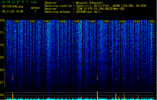Image resolution: width=157 pixels, height=100 pixels.
Task: Select observer name Masayuki Kobayashi
Action: (x=90, y=3)
